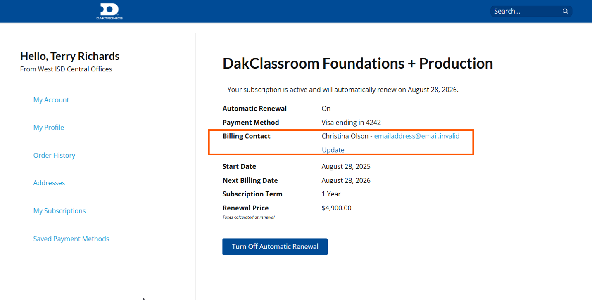Image resolution: width=592 pixels, height=300 pixels.
Task: View Saved Payment Methods
Action: tap(71, 239)
